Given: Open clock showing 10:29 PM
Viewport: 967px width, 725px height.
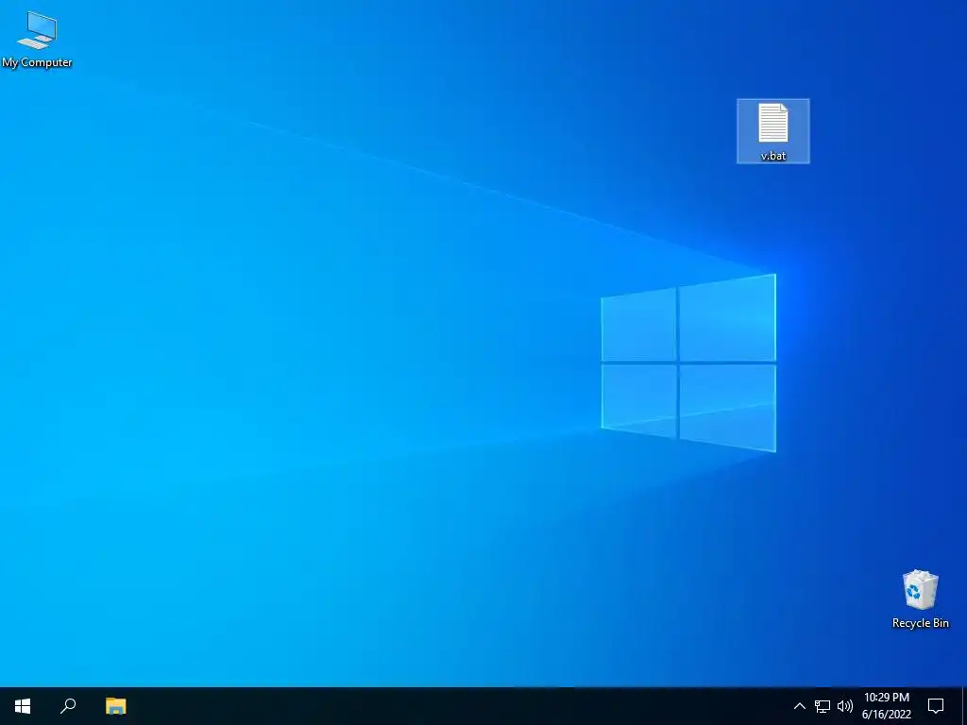Looking at the screenshot, I should [886, 706].
